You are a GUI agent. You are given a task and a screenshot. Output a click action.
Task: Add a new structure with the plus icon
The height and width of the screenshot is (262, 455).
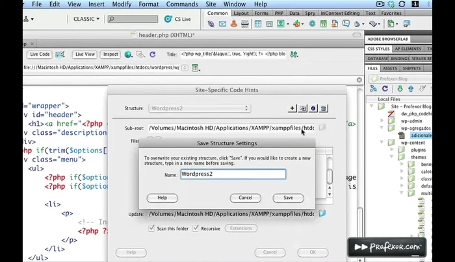(x=292, y=108)
